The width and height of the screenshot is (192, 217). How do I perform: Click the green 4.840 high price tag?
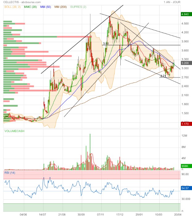[186, 14]
